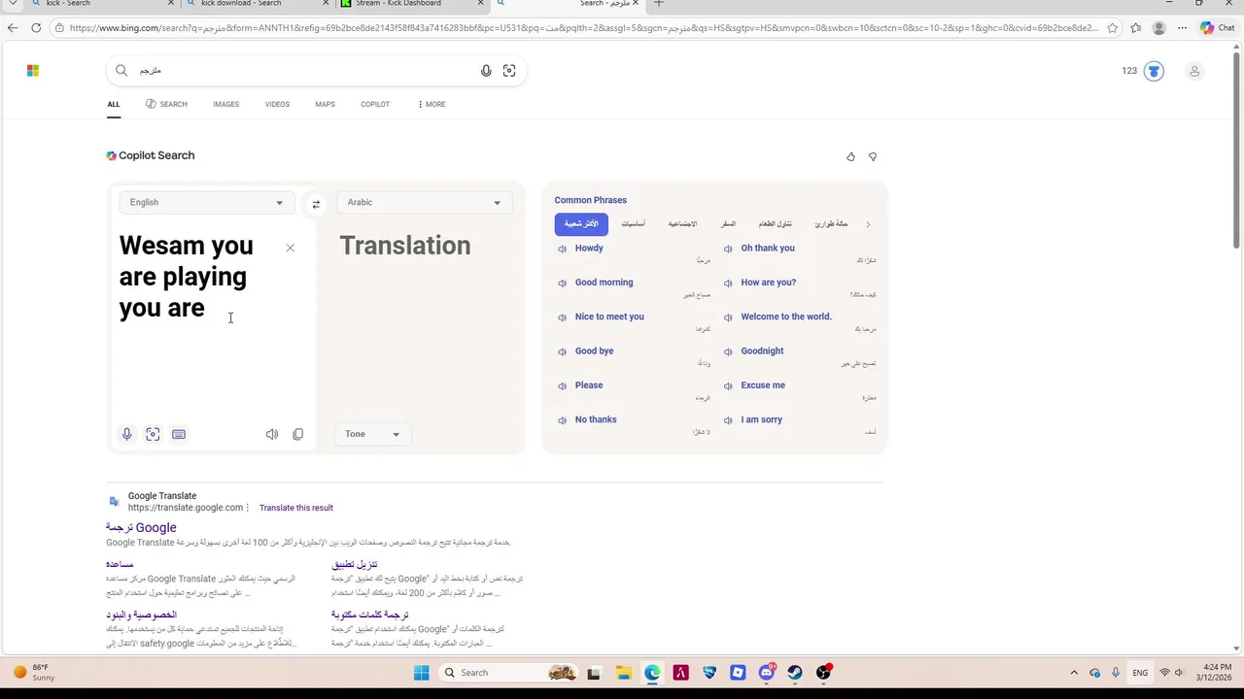Open the Tone dropdown
The height and width of the screenshot is (699, 1244).
[372, 434]
